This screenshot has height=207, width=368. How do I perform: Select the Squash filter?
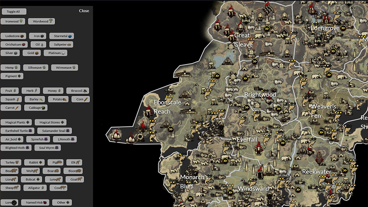tap(11, 99)
